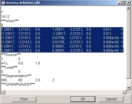The width and height of the screenshot is (132, 104).
Task: Click the w1c source definition line
Action: (20, 63)
